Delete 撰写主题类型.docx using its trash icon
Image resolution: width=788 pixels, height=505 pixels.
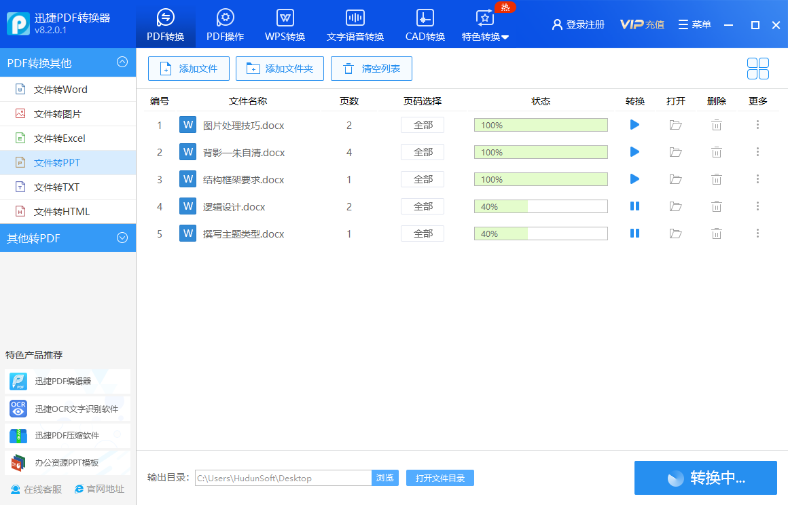[x=717, y=233]
